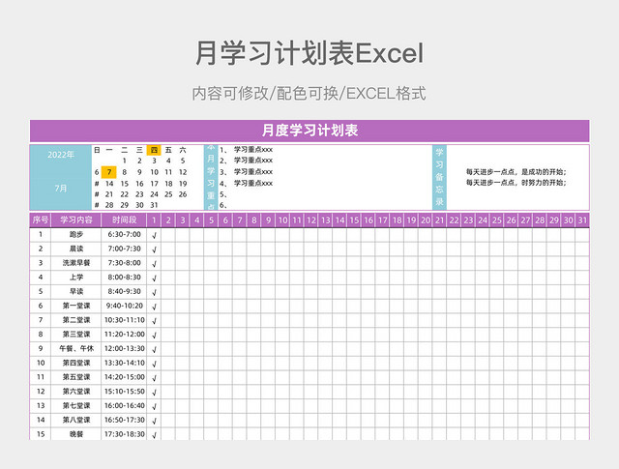The height and width of the screenshot is (469, 619).
Task: Click the 学习内容 column header
Action: [76, 220]
